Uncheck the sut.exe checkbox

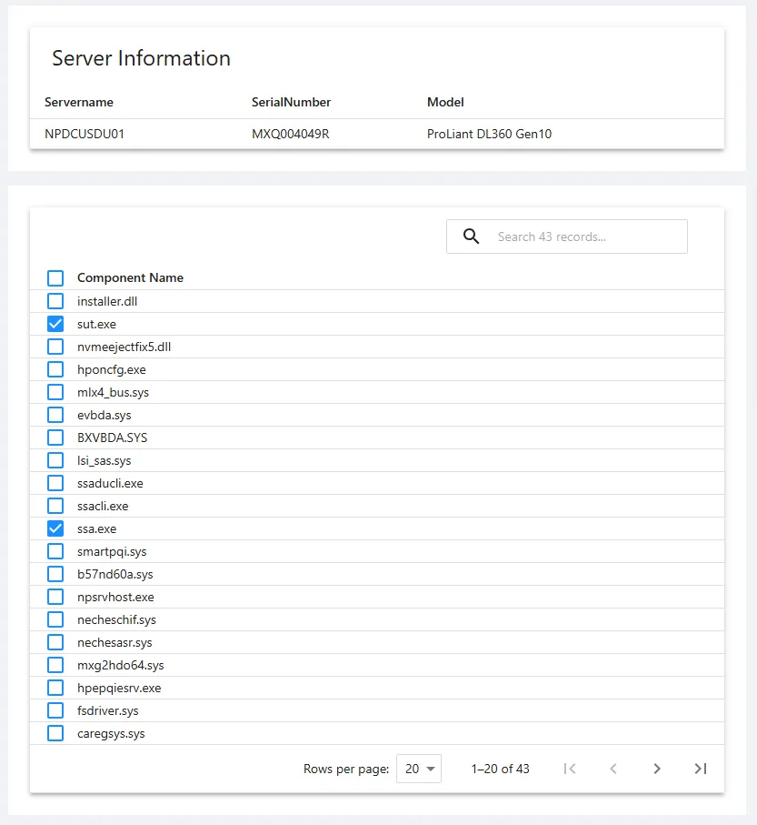(x=55, y=324)
